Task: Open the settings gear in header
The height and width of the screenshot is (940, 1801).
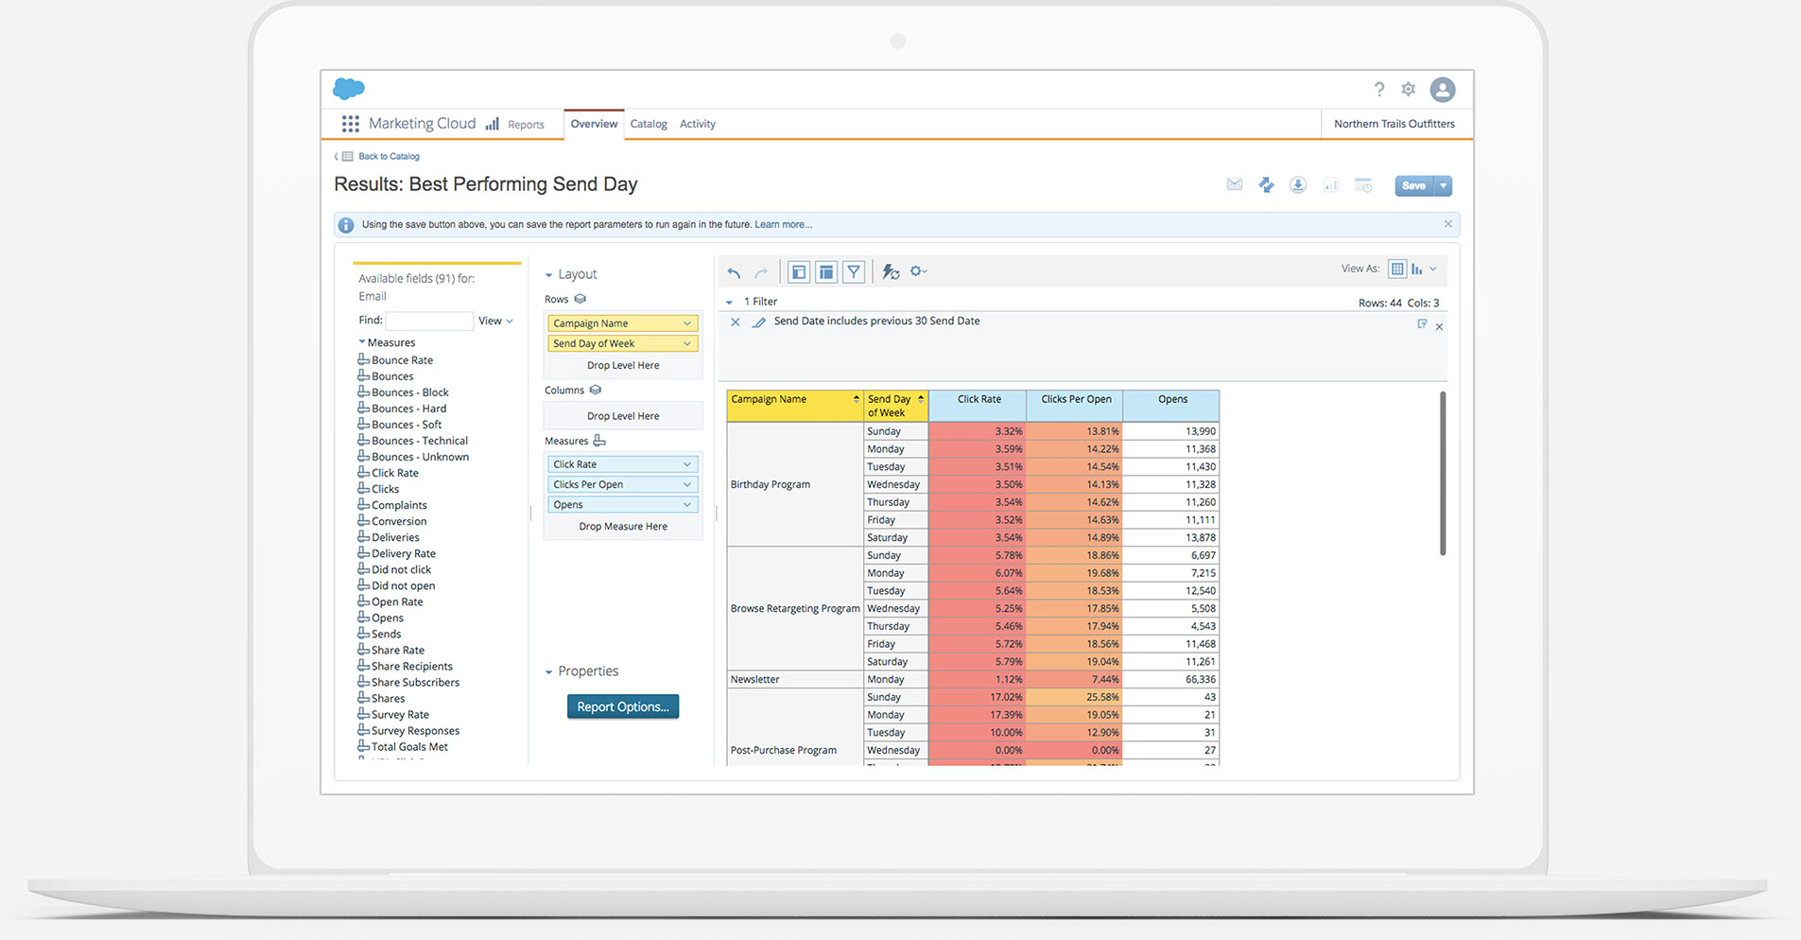Action: click(1409, 89)
